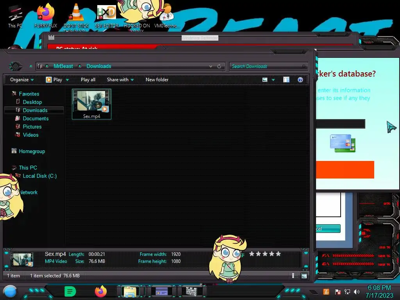The height and width of the screenshot is (300, 400).
Task: Click the Windows Defender title bar icon
Action: [51, 37]
